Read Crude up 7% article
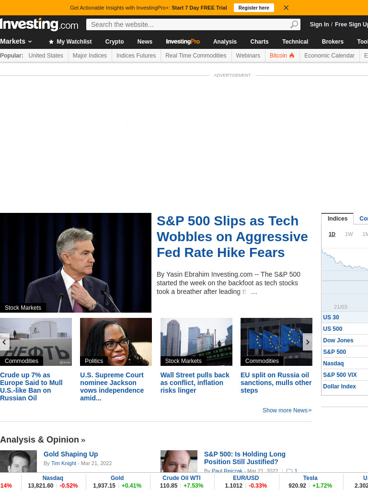Image resolution: width=368 pixels, height=491 pixels. pos(31,386)
